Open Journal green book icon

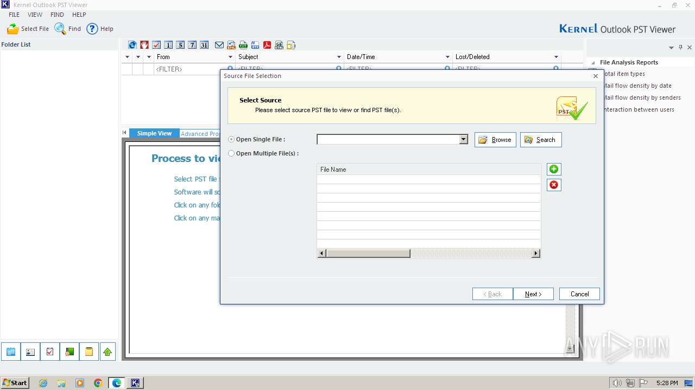click(69, 352)
